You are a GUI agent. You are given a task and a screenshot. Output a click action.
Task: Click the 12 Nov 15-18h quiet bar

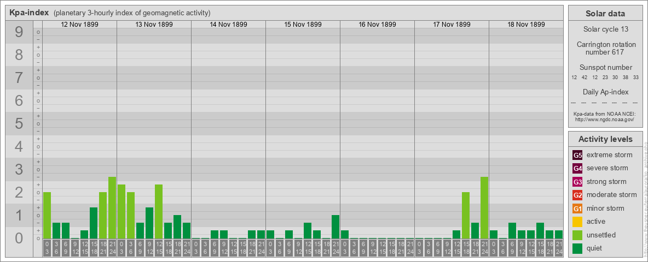94,223
